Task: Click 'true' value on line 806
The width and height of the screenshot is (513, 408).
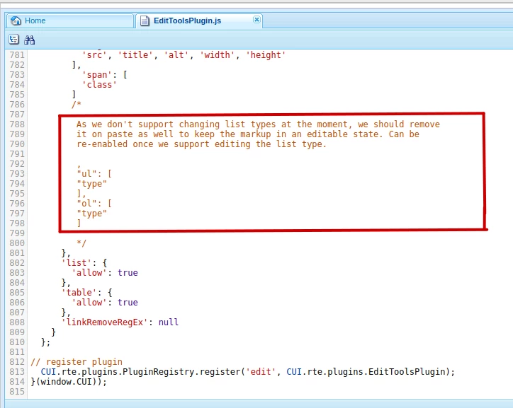Action: tap(128, 303)
